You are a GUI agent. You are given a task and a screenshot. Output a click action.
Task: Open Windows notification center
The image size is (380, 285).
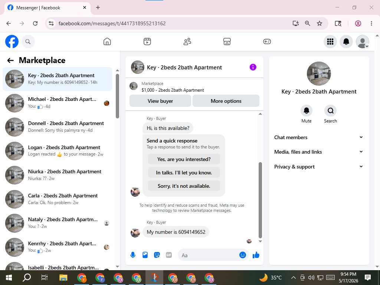point(368,278)
